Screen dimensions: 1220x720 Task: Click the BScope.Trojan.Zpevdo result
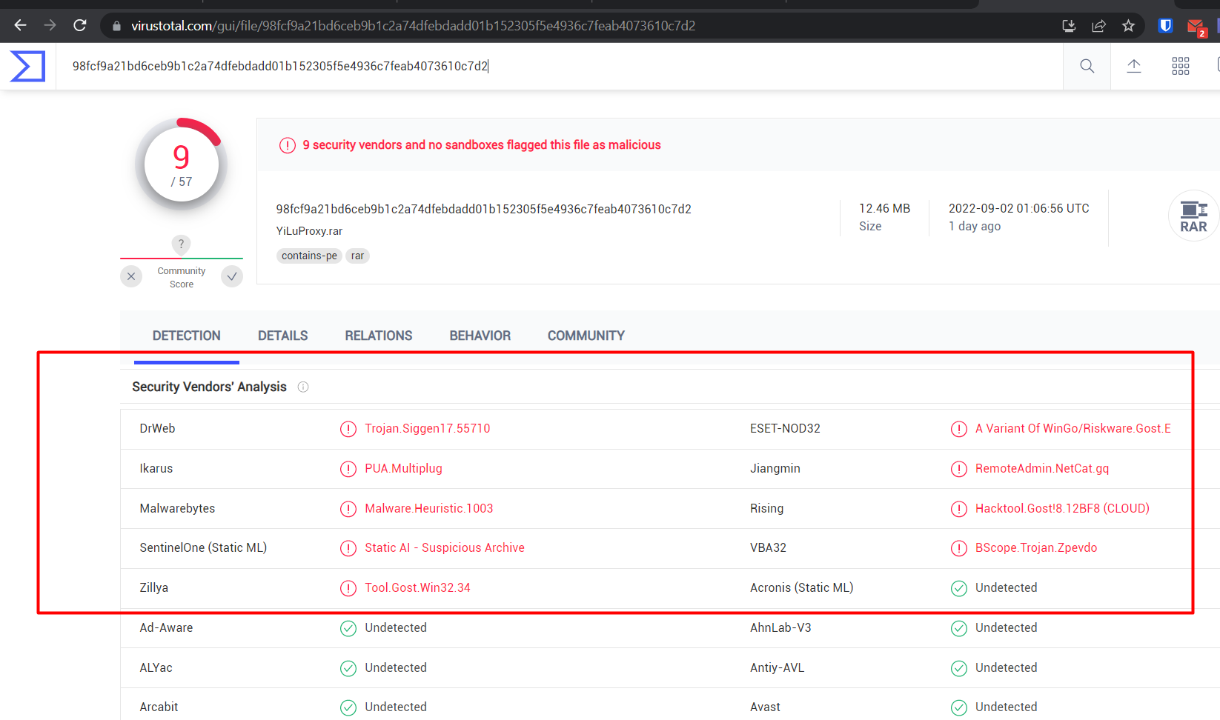(1036, 547)
